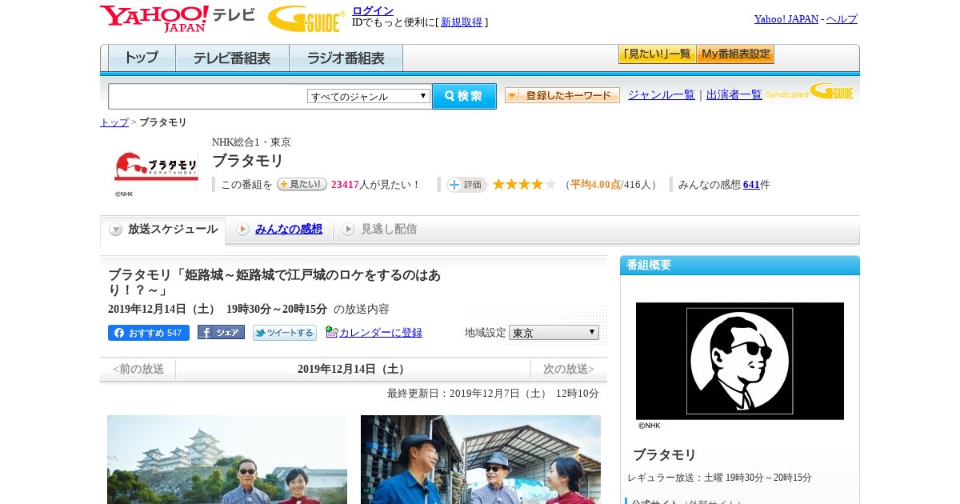Click the NHK総合1・東京 channel text

251,142
